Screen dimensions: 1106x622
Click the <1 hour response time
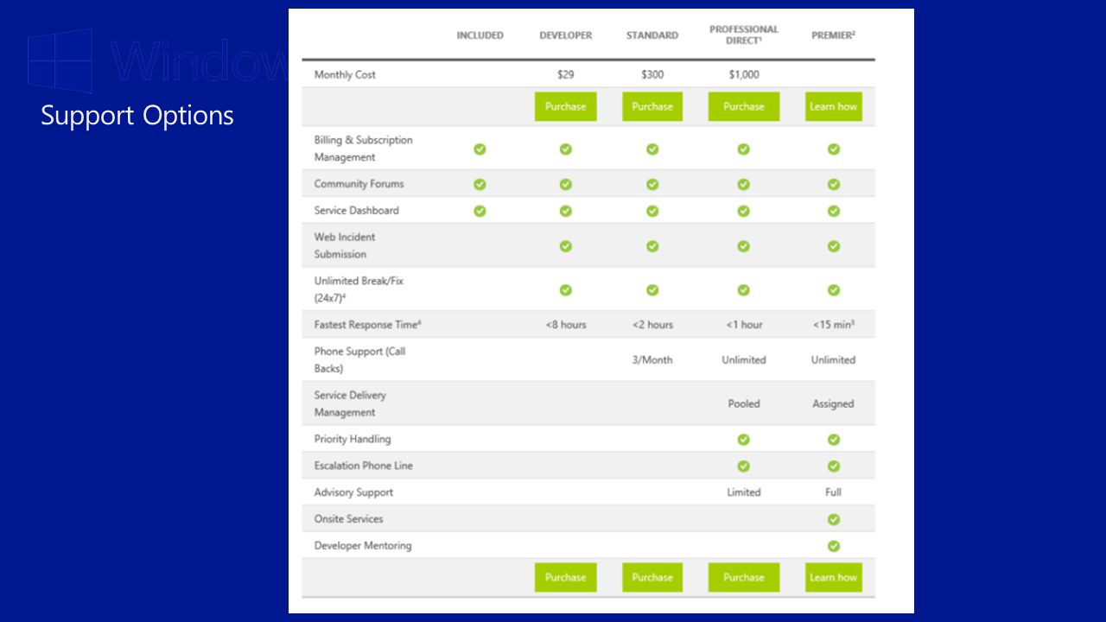click(x=744, y=325)
